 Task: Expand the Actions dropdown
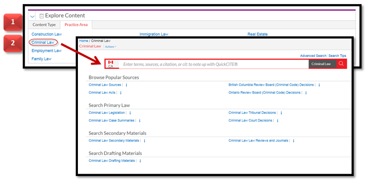coord(111,47)
